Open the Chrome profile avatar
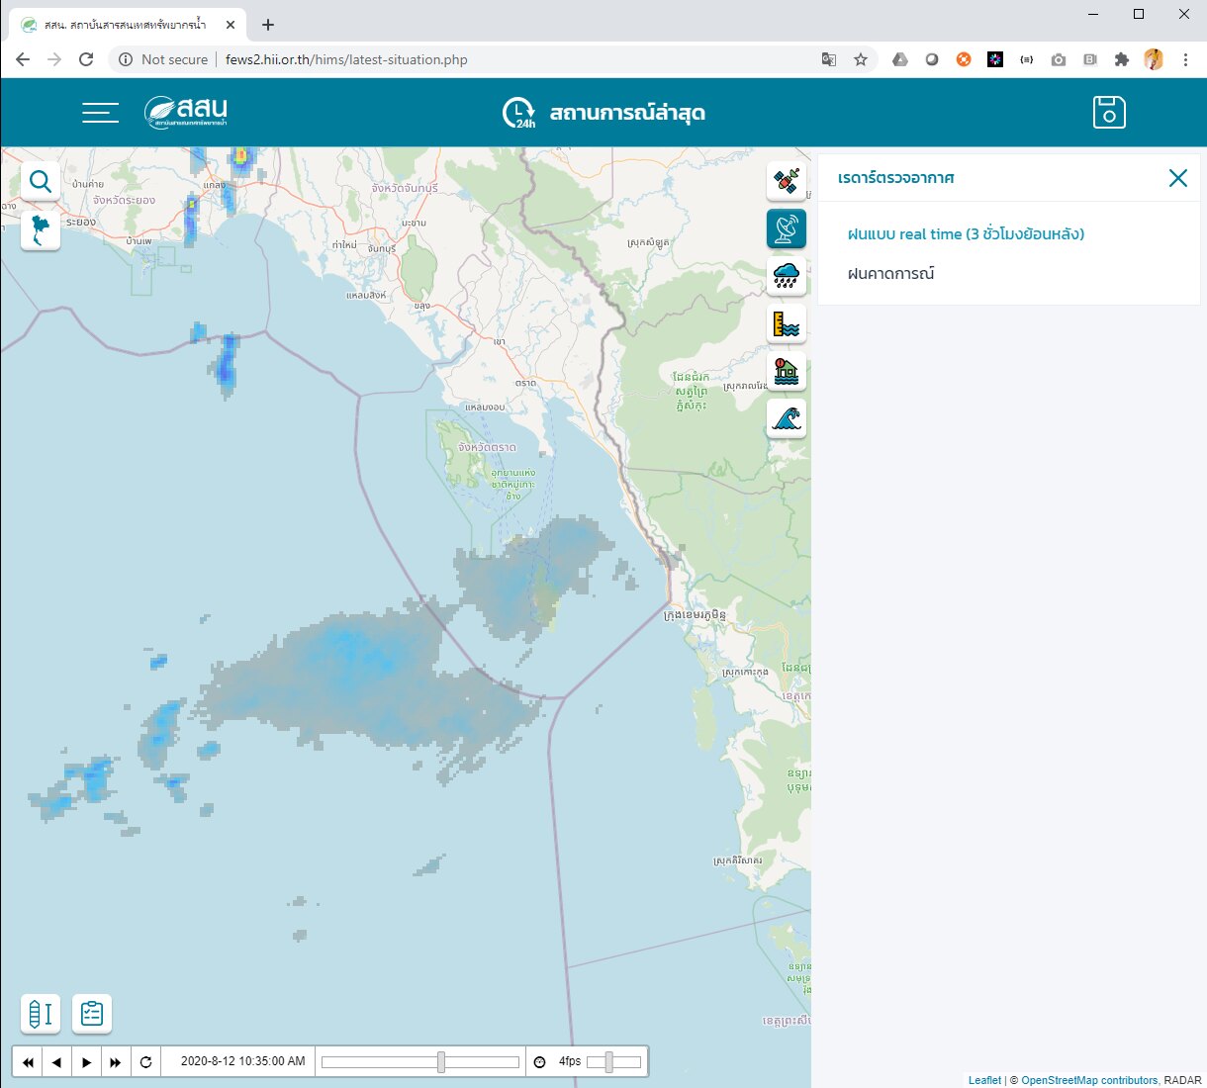Viewport: 1207px width, 1088px height. (1154, 59)
